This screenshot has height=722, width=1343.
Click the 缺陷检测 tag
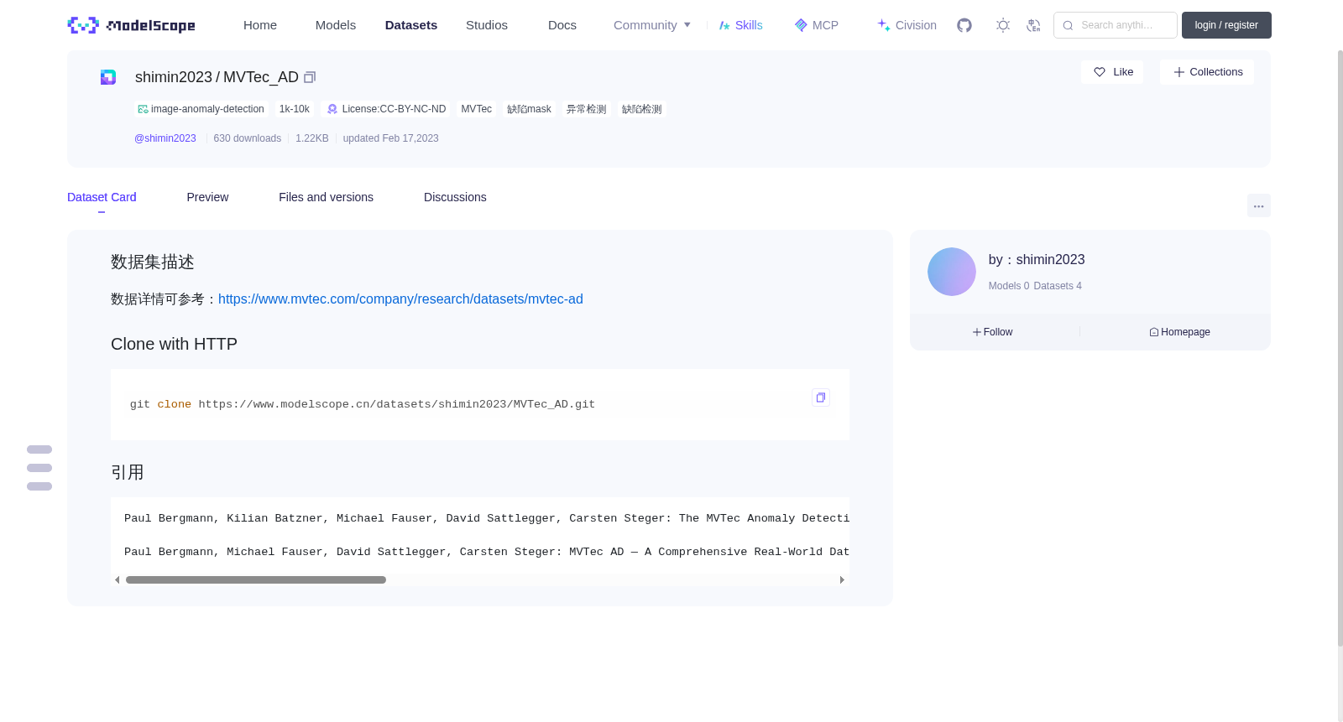[642, 109]
